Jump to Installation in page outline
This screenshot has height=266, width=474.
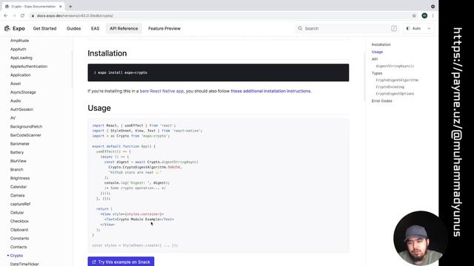tap(381, 44)
